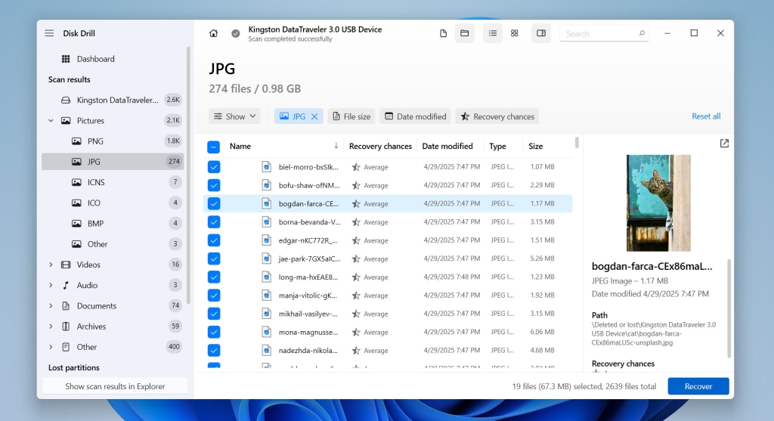The image size is (774, 421).
Task: Select Other under Pictures
Action: tap(113, 244)
